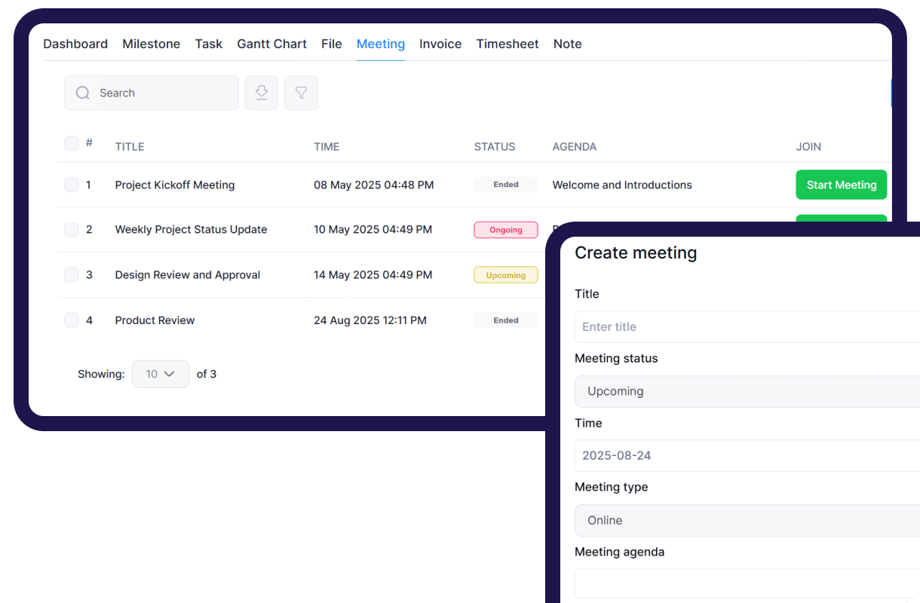This screenshot has width=920, height=603.
Task: Check the Project Kickoff Meeting row checkbox
Action: (x=72, y=185)
